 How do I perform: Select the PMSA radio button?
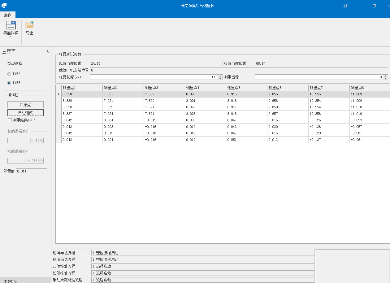point(9,74)
